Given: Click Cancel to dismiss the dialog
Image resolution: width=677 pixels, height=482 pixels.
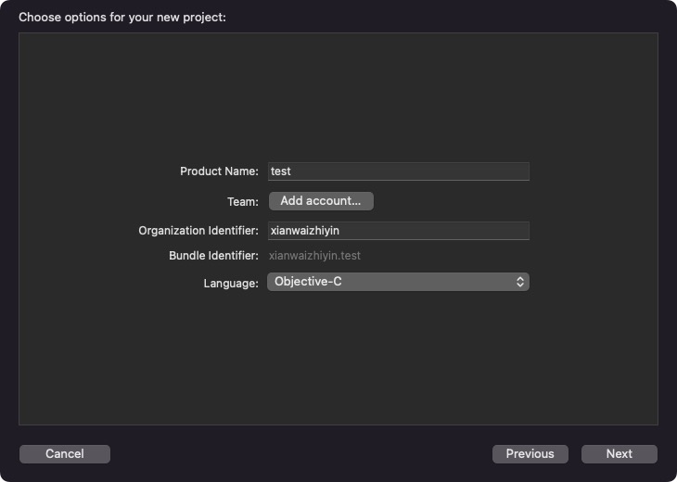Looking at the screenshot, I should (x=65, y=454).
